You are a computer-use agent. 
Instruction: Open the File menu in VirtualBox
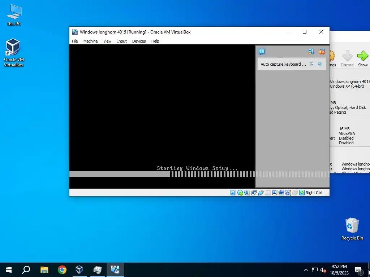point(75,41)
